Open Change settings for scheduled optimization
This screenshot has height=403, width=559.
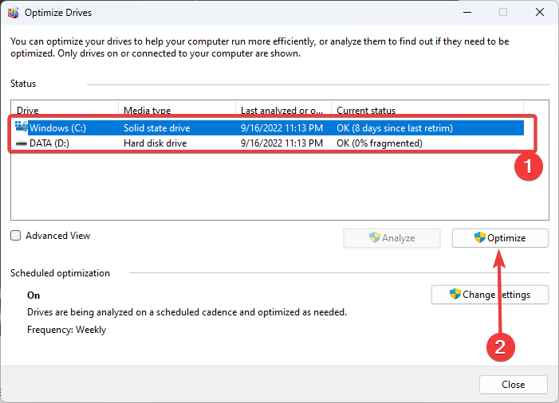490,295
